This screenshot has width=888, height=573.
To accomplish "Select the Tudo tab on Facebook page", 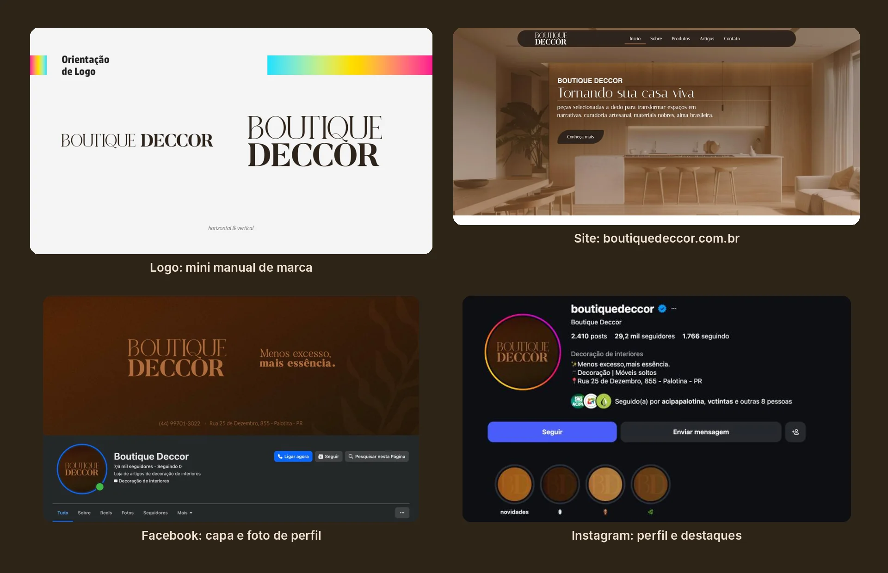I will pyautogui.click(x=62, y=513).
